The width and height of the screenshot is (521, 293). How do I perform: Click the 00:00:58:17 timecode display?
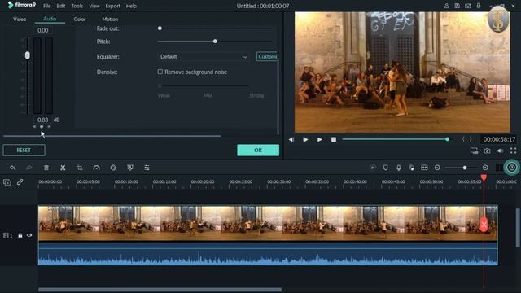499,139
